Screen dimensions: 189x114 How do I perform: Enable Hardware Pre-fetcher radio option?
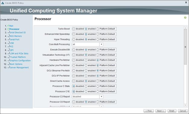click(x=86, y=60)
